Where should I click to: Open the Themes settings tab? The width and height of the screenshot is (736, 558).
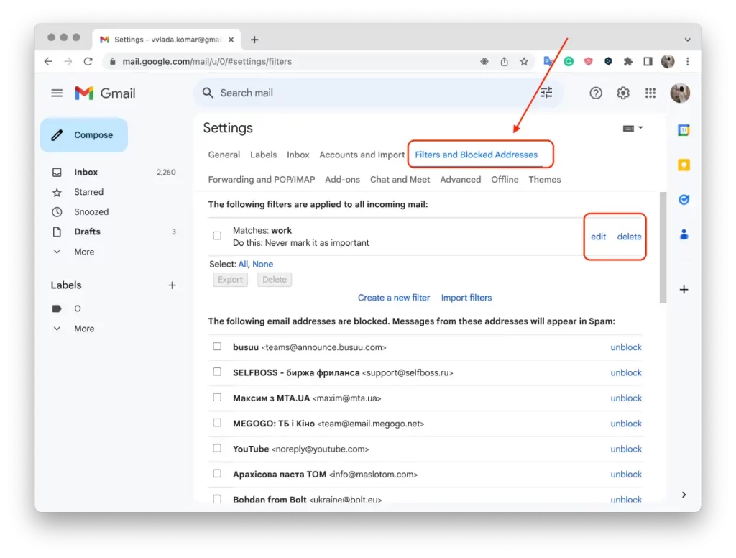pyautogui.click(x=545, y=180)
